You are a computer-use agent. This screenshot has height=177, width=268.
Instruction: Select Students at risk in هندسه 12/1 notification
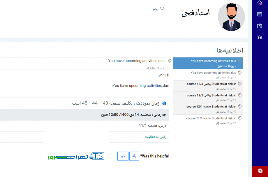208,109
